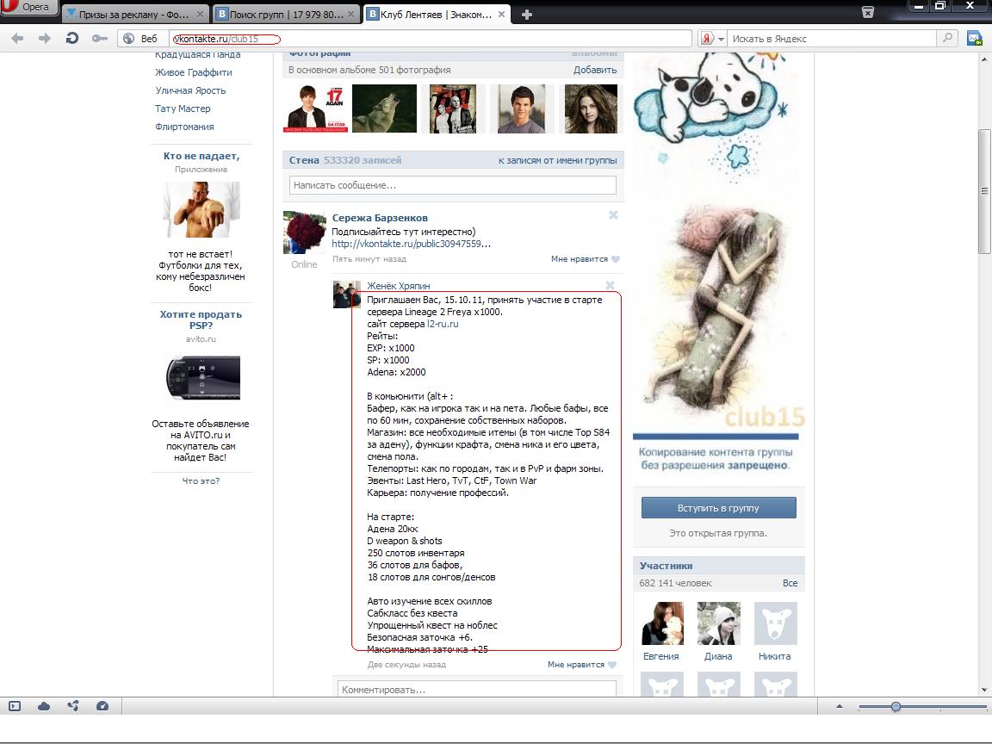The height and width of the screenshot is (744, 992).
Task: Click the Что это? ad info link
Action: tap(201, 480)
